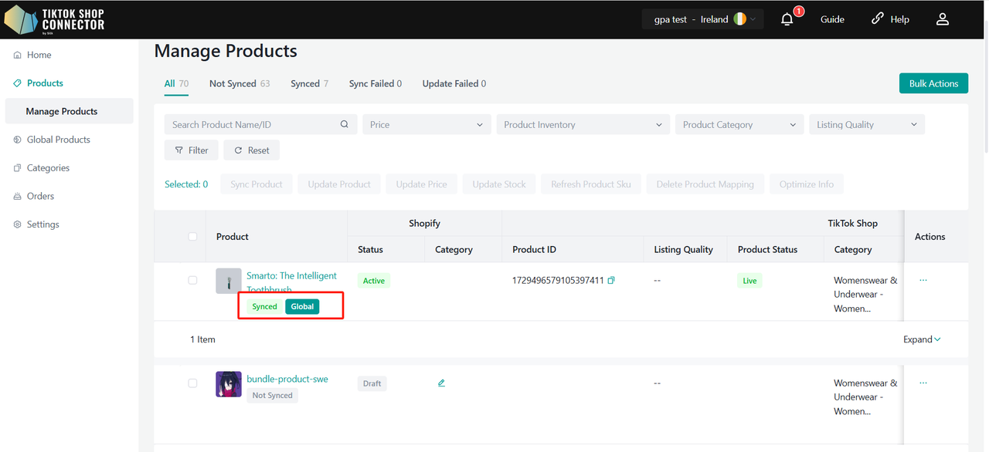
Task: Click the search magnifier icon in product search
Action: (345, 124)
